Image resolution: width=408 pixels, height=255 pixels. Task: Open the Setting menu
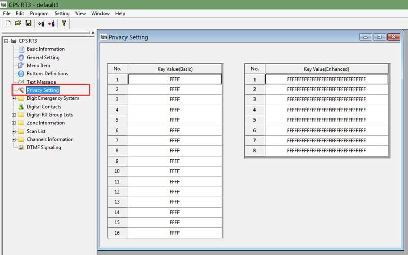[x=62, y=14]
